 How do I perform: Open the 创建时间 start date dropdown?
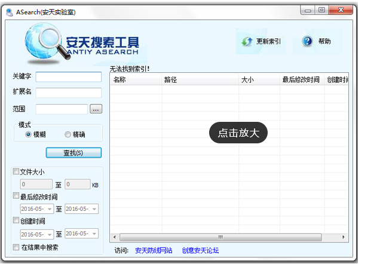(50, 235)
